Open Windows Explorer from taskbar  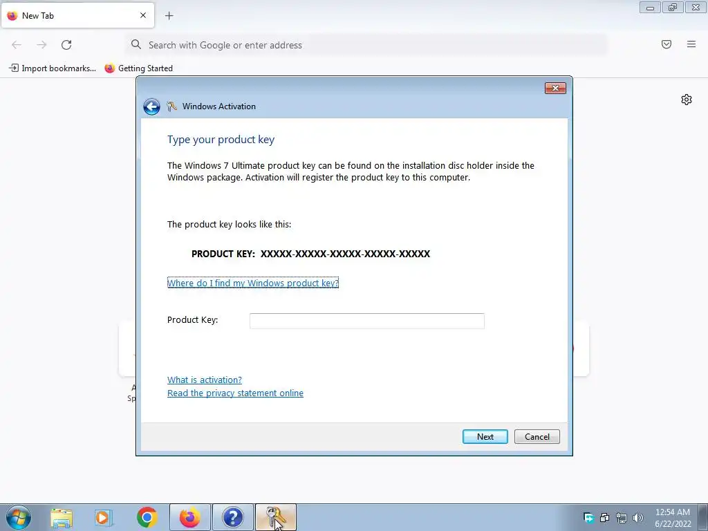click(x=62, y=518)
